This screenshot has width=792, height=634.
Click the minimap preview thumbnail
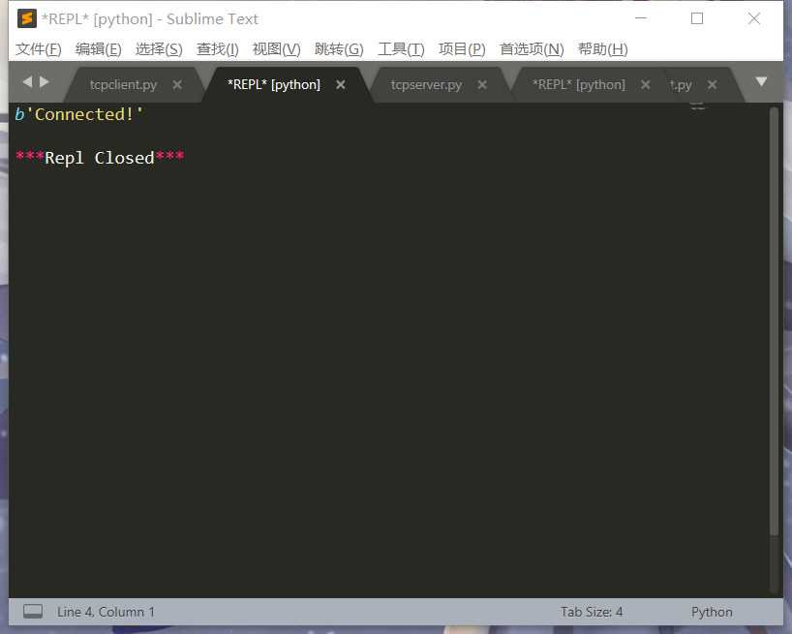[x=698, y=106]
